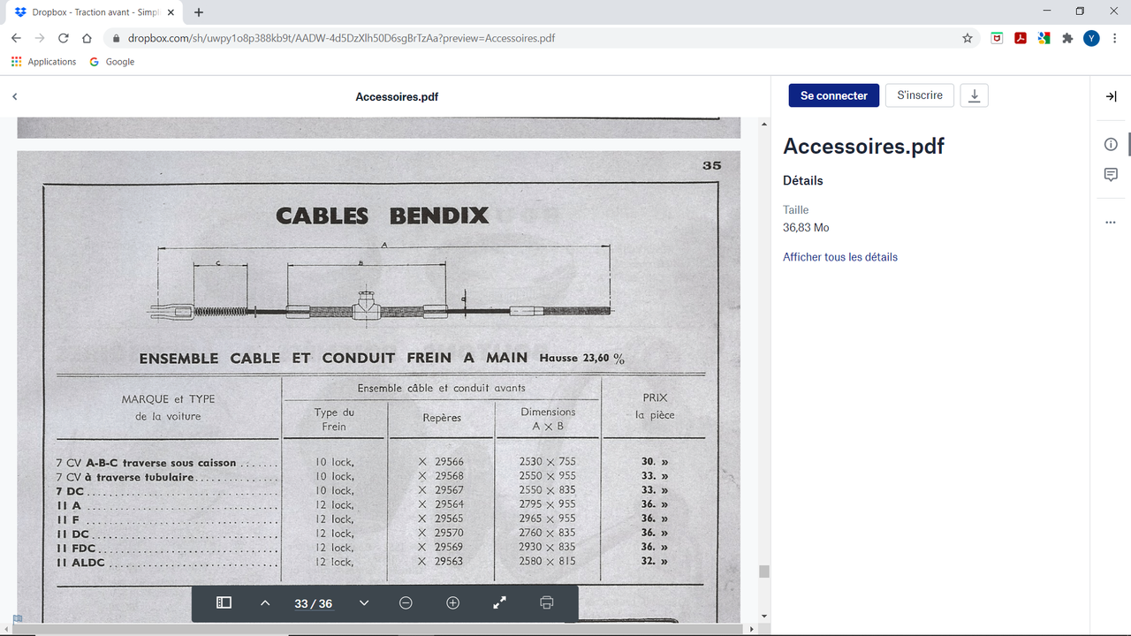This screenshot has height=636, width=1131.
Task: Click the Accessoires.pdf title in the header
Action: point(397,96)
